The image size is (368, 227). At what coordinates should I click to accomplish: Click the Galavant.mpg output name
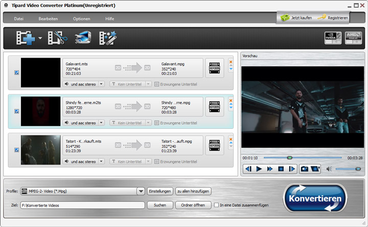[x=173, y=64]
